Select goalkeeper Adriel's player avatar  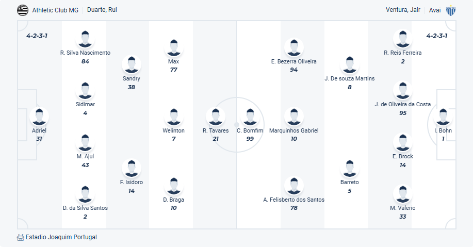39,117
